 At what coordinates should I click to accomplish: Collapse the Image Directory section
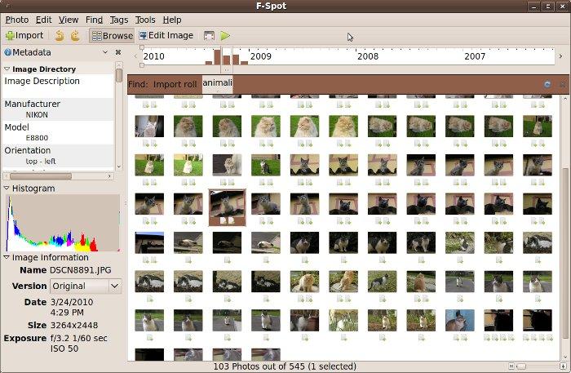coord(7,69)
